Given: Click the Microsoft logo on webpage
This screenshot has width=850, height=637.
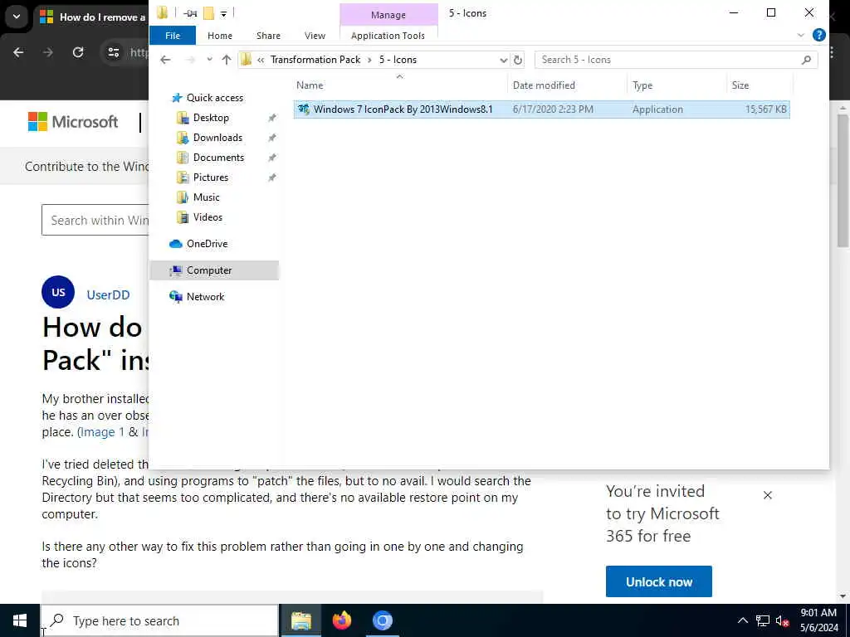Looking at the screenshot, I should [73, 122].
